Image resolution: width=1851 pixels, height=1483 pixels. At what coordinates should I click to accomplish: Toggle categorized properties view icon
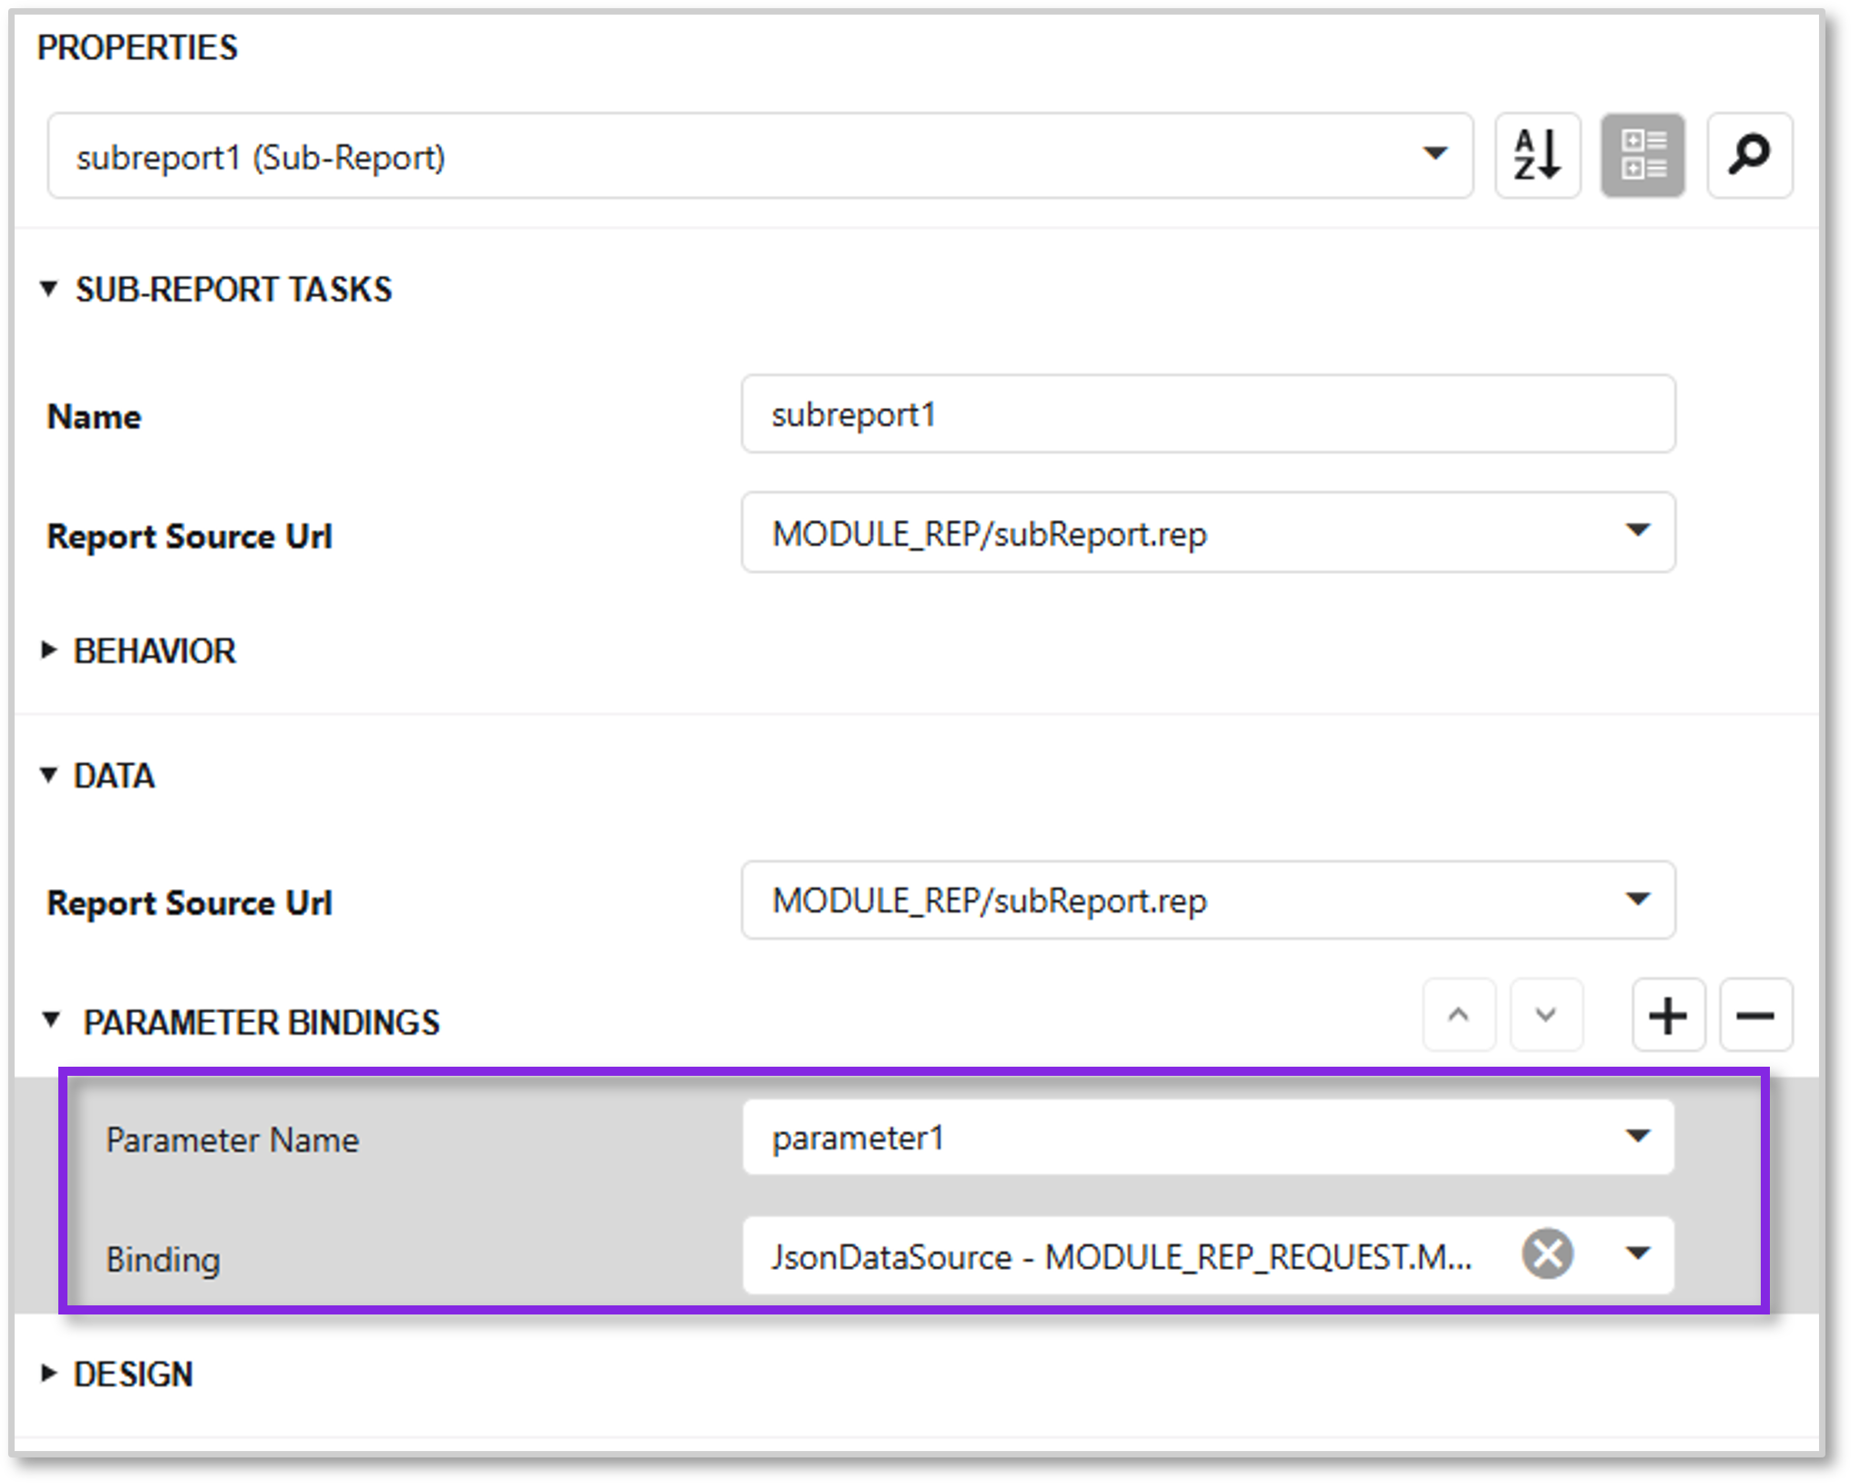(1643, 156)
